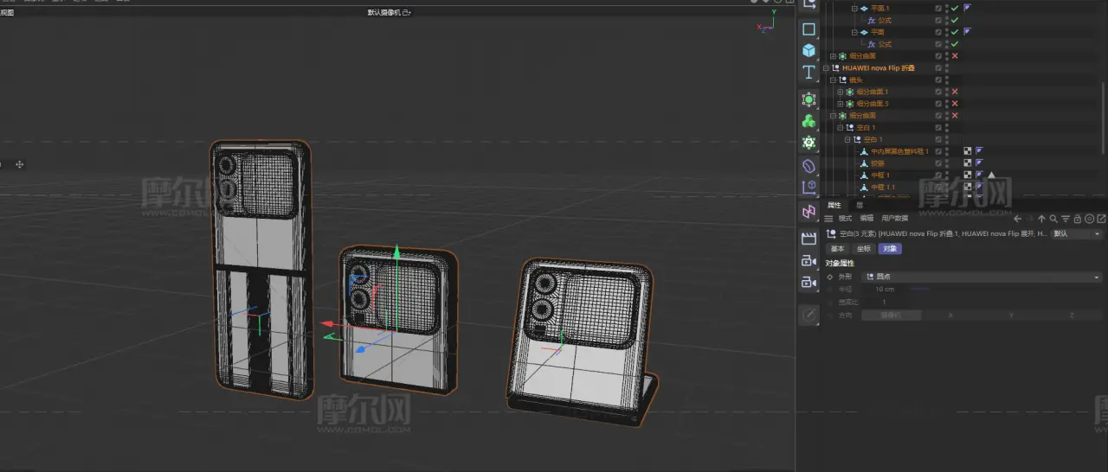Viewport: 1108px width, 472px height.
Task: Select the Rectangle spline tool icon
Action: point(808,29)
